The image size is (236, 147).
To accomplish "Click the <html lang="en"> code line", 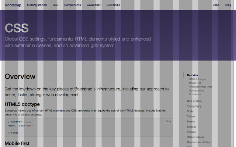I will click(20, 126).
